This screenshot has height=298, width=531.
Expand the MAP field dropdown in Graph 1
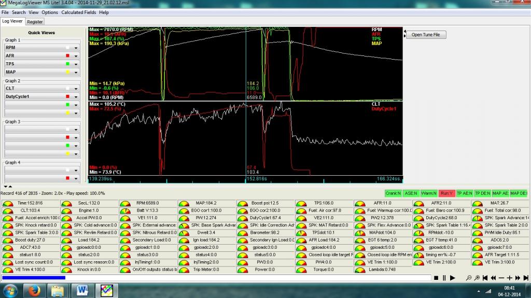(76, 73)
